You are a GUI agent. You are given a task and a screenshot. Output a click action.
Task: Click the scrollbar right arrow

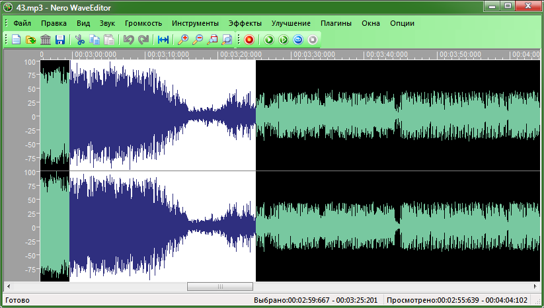[x=535, y=286]
